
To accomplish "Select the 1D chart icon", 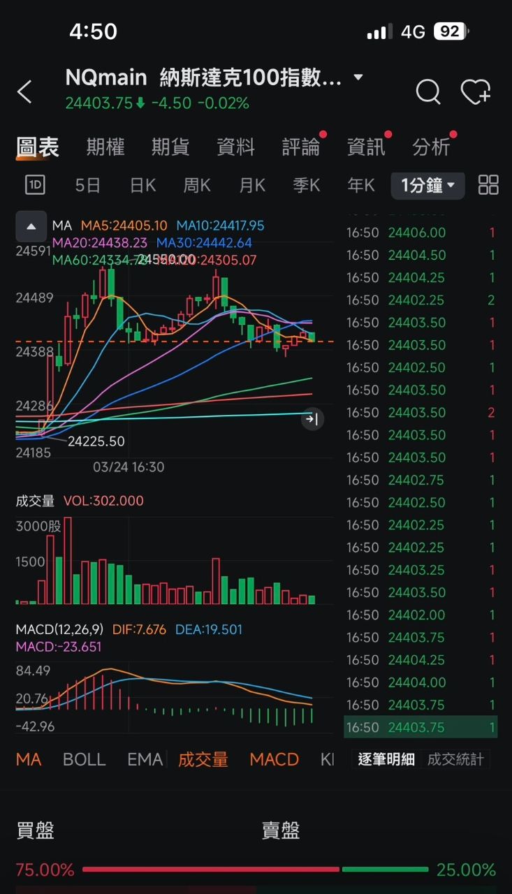I will point(35,185).
